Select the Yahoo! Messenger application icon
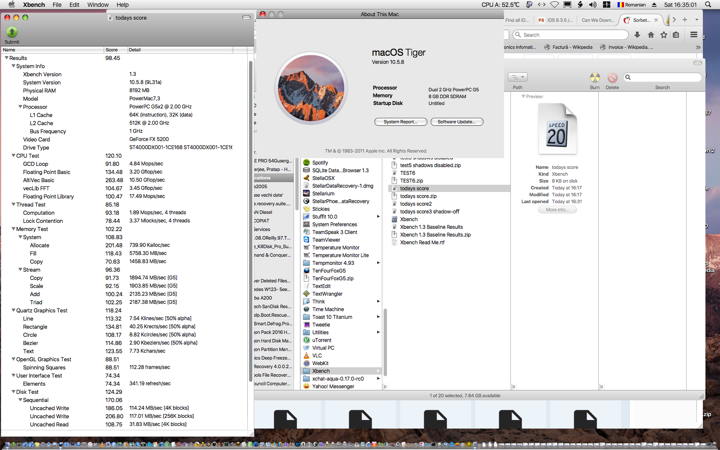This screenshot has width=720, height=450. point(306,387)
